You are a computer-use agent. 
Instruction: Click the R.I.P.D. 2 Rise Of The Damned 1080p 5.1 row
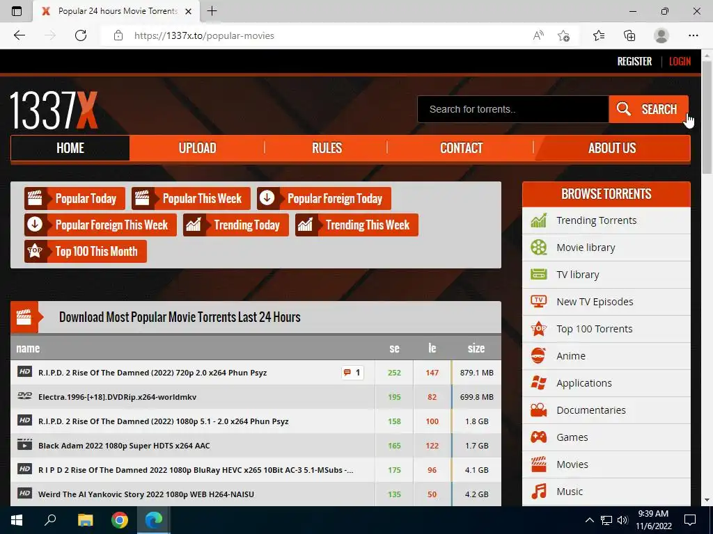pyautogui.click(x=256, y=421)
